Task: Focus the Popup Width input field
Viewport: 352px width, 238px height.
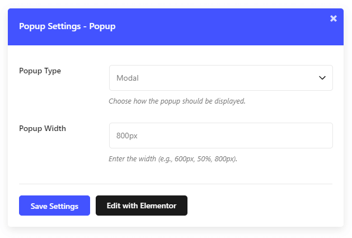Action: coord(221,136)
